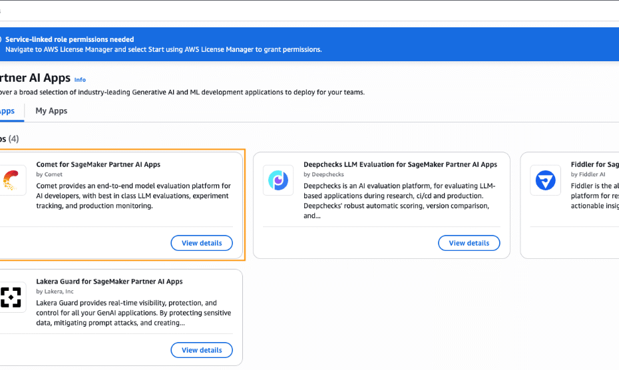This screenshot has width=619, height=370.
Task: Click the Comet app logo icon
Action: coord(11,180)
